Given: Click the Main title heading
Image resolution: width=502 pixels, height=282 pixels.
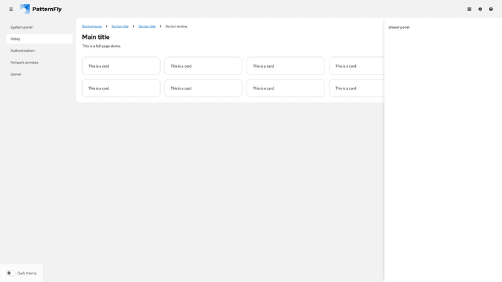Looking at the screenshot, I should [x=96, y=37].
